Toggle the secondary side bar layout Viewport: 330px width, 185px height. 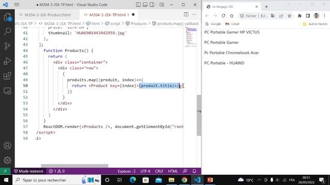pos(152,5)
